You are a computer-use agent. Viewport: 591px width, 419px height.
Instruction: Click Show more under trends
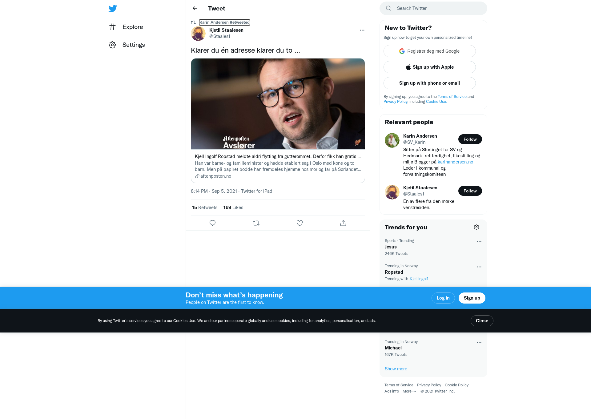pyautogui.click(x=396, y=369)
